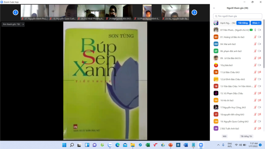265x149 pixels.
Task: Show previous video thumbnails with left arrow
Action: 15,12
